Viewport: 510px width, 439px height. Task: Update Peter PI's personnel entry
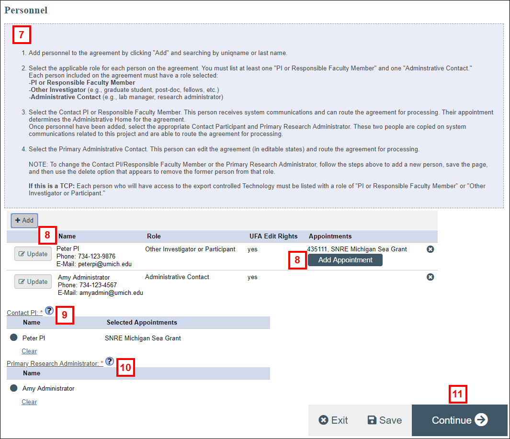coord(33,254)
